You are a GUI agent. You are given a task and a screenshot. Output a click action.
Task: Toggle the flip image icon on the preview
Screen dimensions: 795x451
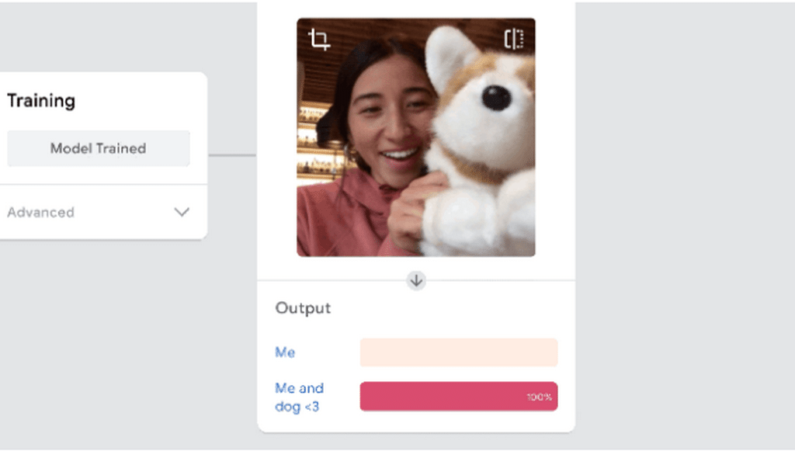[x=514, y=39]
